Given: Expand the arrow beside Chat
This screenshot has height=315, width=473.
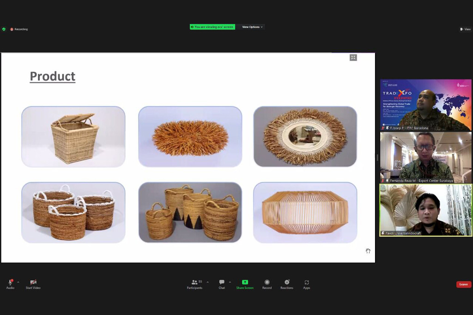Looking at the screenshot, I should (230, 282).
